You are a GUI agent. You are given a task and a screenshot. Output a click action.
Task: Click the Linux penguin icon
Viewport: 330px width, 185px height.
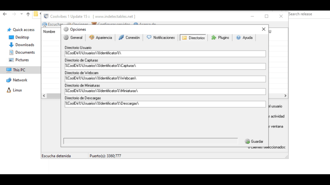pos(9,90)
